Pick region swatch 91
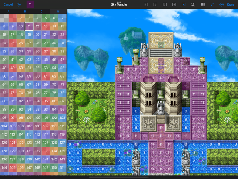Viewport: 238px width, 179px height. (x=29, y=110)
